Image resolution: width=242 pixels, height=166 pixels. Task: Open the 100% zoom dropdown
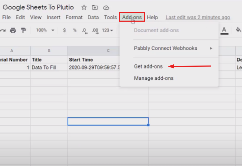pyautogui.click(x=45, y=30)
